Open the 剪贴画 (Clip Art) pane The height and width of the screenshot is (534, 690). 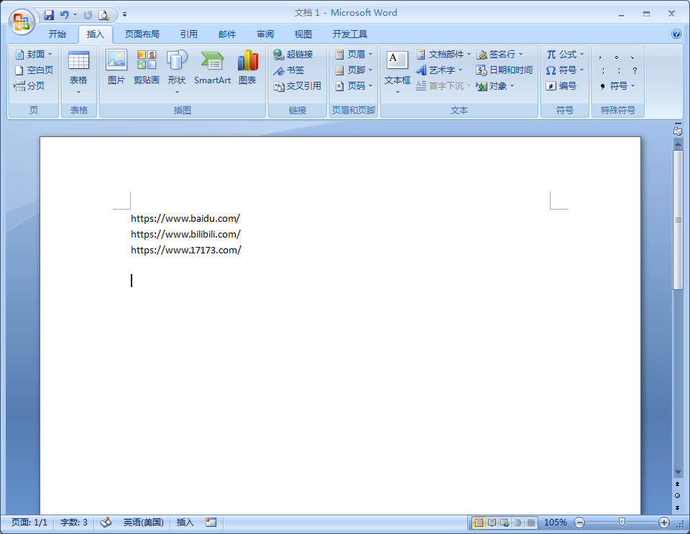pyautogui.click(x=147, y=68)
